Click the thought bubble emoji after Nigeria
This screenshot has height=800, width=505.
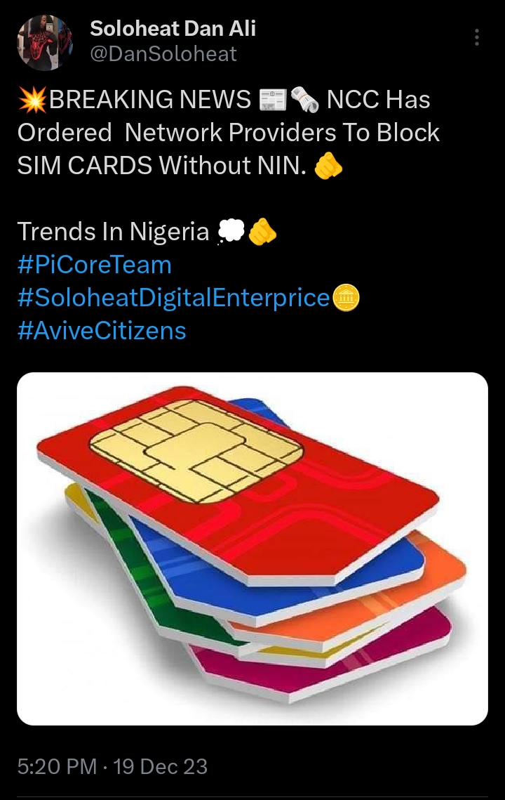click(x=231, y=232)
